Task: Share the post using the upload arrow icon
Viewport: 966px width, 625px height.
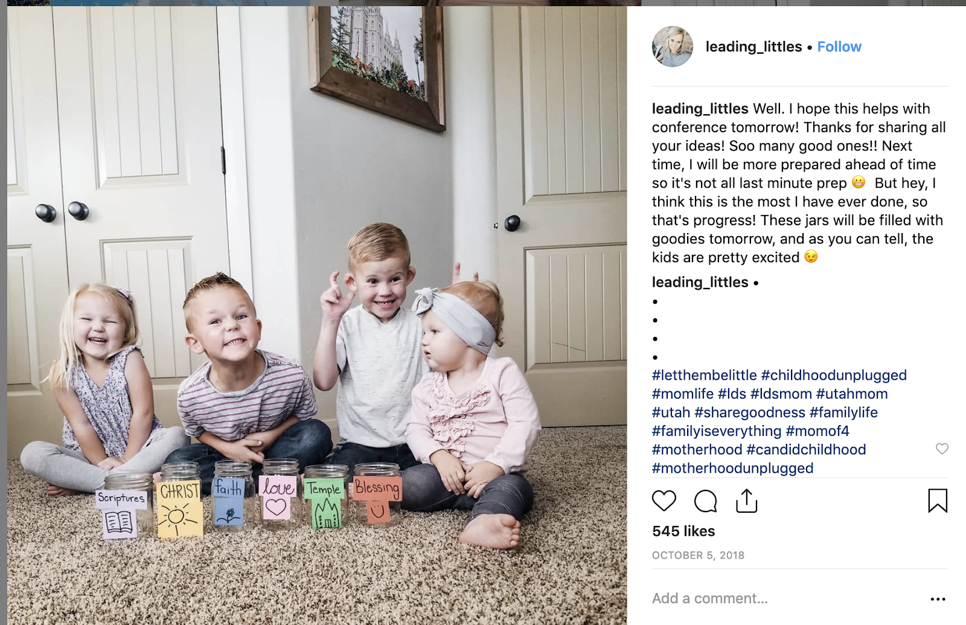Action: click(746, 501)
